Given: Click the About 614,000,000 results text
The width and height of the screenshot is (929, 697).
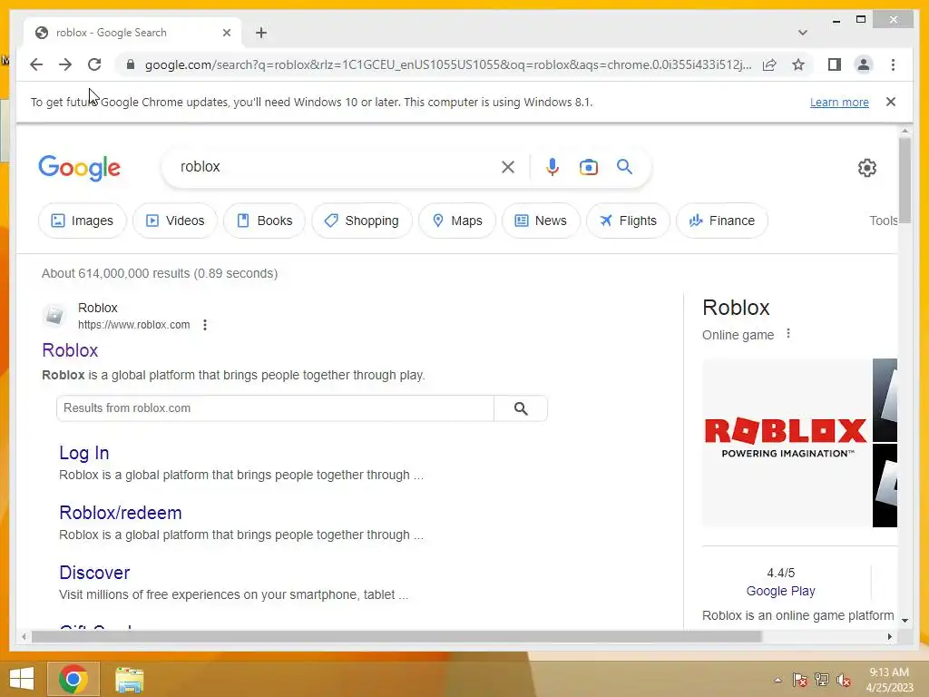Looking at the screenshot, I should coord(160,273).
